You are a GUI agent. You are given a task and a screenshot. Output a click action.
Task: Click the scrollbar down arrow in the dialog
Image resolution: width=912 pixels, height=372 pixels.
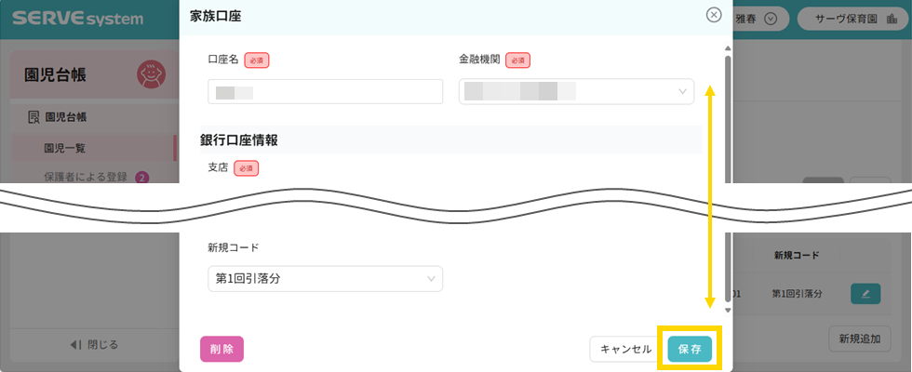pos(728,312)
